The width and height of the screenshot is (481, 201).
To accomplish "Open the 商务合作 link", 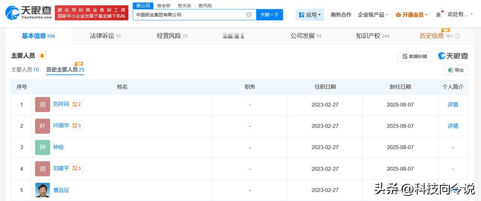I will tap(341, 15).
